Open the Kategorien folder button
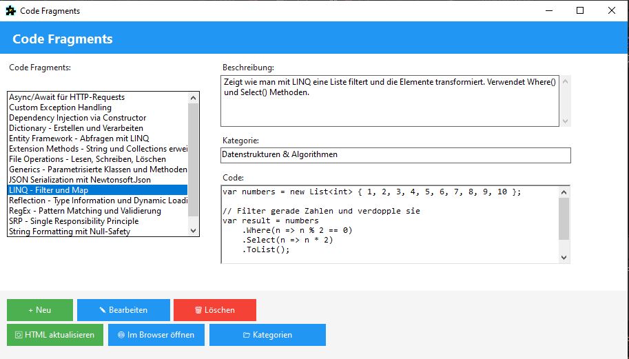This screenshot has width=629, height=359. coord(267,335)
